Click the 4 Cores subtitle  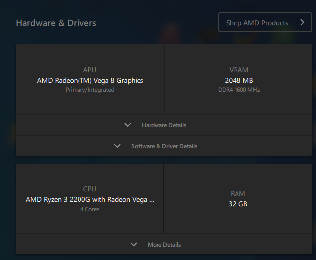tap(90, 209)
